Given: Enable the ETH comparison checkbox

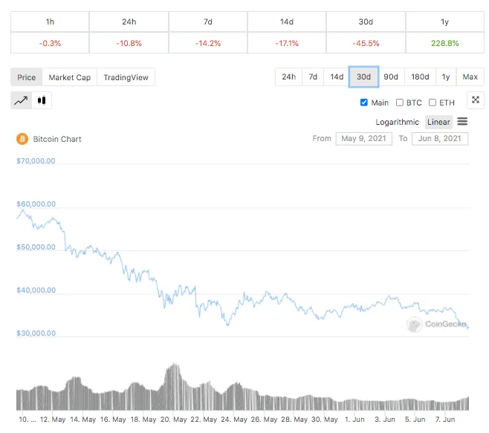Looking at the screenshot, I should coord(433,102).
